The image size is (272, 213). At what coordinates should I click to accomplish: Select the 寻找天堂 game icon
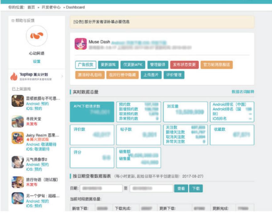point(18,121)
